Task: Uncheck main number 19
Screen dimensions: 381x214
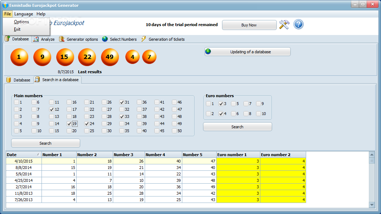Action: [69, 124]
